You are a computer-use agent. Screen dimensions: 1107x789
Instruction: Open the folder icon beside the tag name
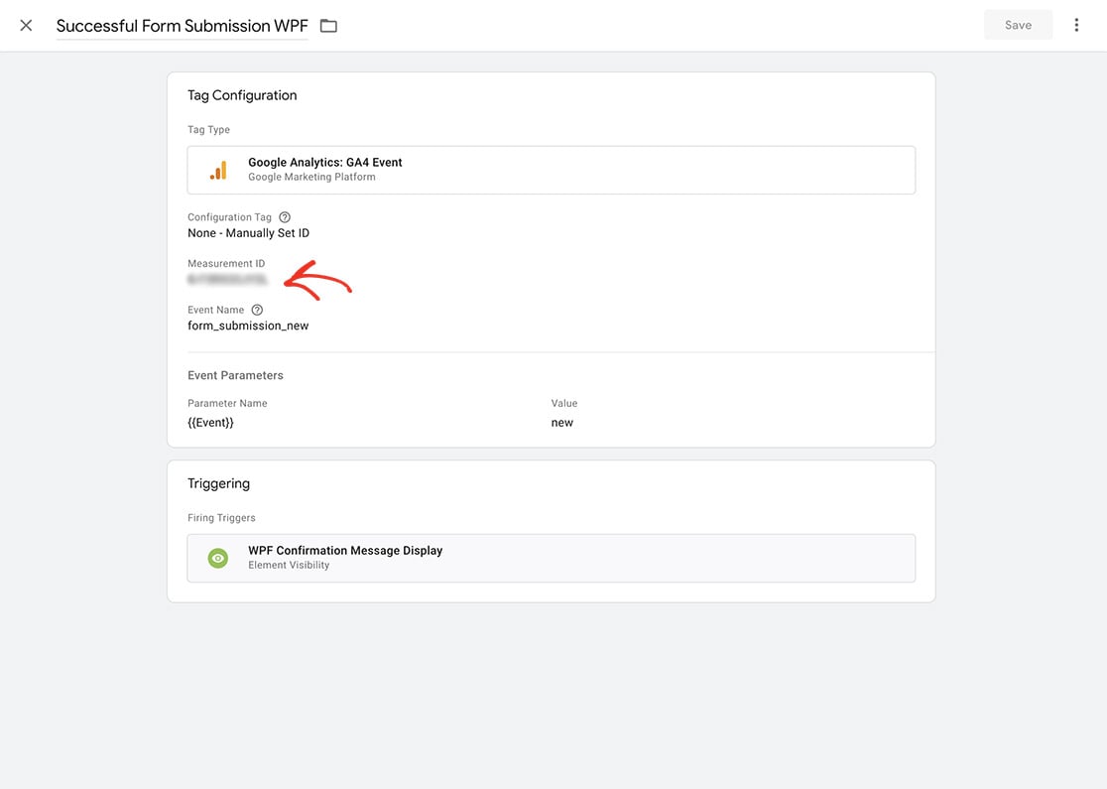pyautogui.click(x=328, y=26)
